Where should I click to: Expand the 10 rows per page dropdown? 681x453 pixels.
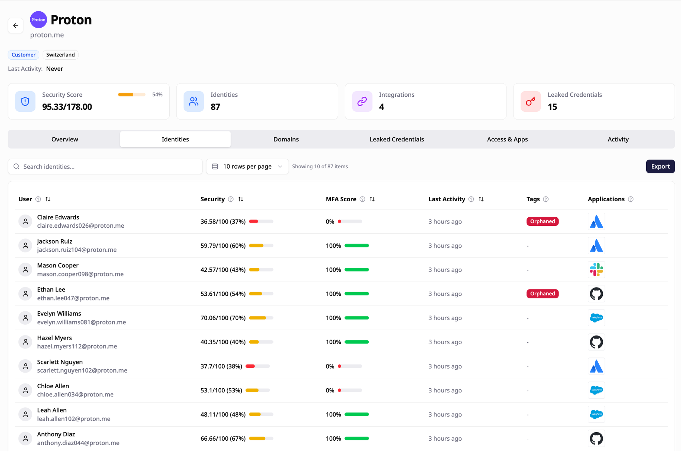pos(248,167)
